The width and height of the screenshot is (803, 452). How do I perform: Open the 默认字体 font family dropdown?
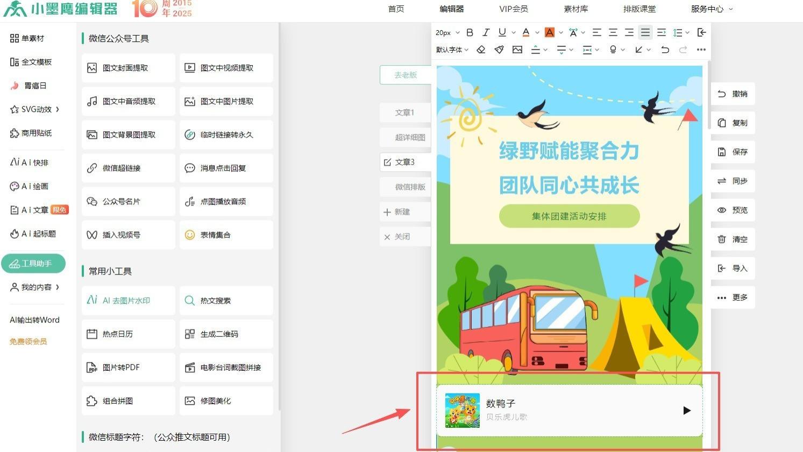click(x=451, y=50)
